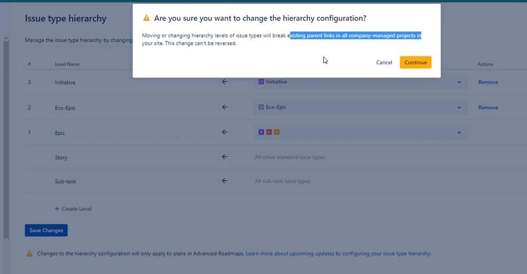The image size is (527, 274).
Task: Click the Initiative level name
Action: [65, 82]
